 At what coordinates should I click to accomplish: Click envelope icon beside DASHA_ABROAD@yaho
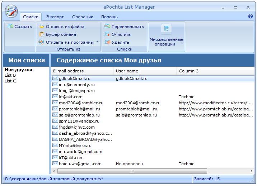[55, 139]
